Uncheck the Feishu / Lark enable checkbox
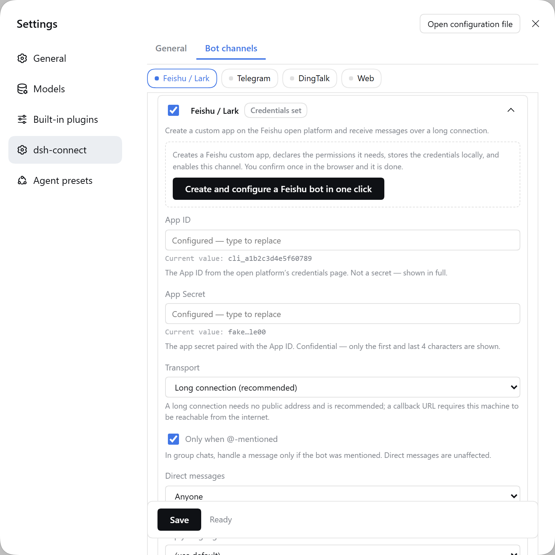Viewport: 555px width, 555px height. [173, 110]
